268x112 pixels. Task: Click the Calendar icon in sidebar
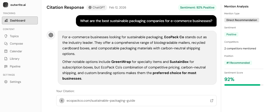pos(6,51)
